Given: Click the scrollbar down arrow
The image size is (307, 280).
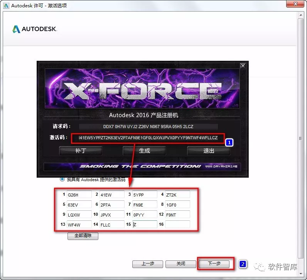Looking at the screenshot, I should pyautogui.click(x=301, y=274).
